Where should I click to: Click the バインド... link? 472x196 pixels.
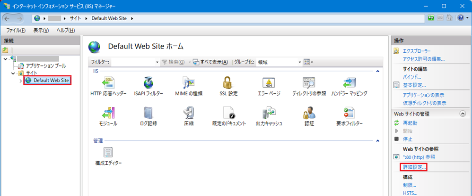pos(411,77)
